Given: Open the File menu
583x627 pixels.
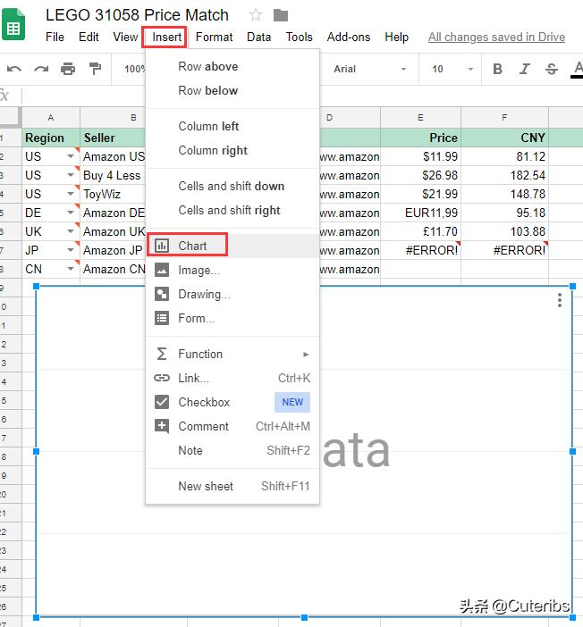Looking at the screenshot, I should [55, 38].
